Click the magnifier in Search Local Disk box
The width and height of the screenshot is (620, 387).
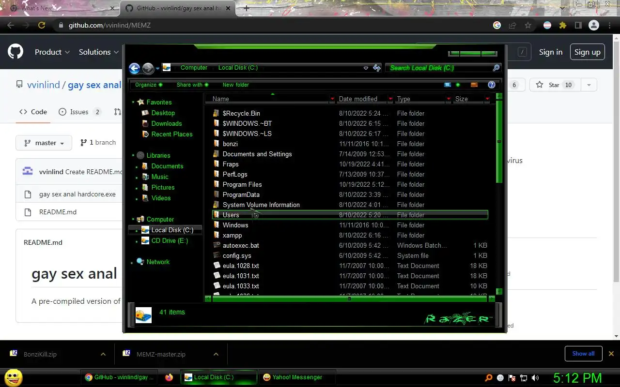496,68
